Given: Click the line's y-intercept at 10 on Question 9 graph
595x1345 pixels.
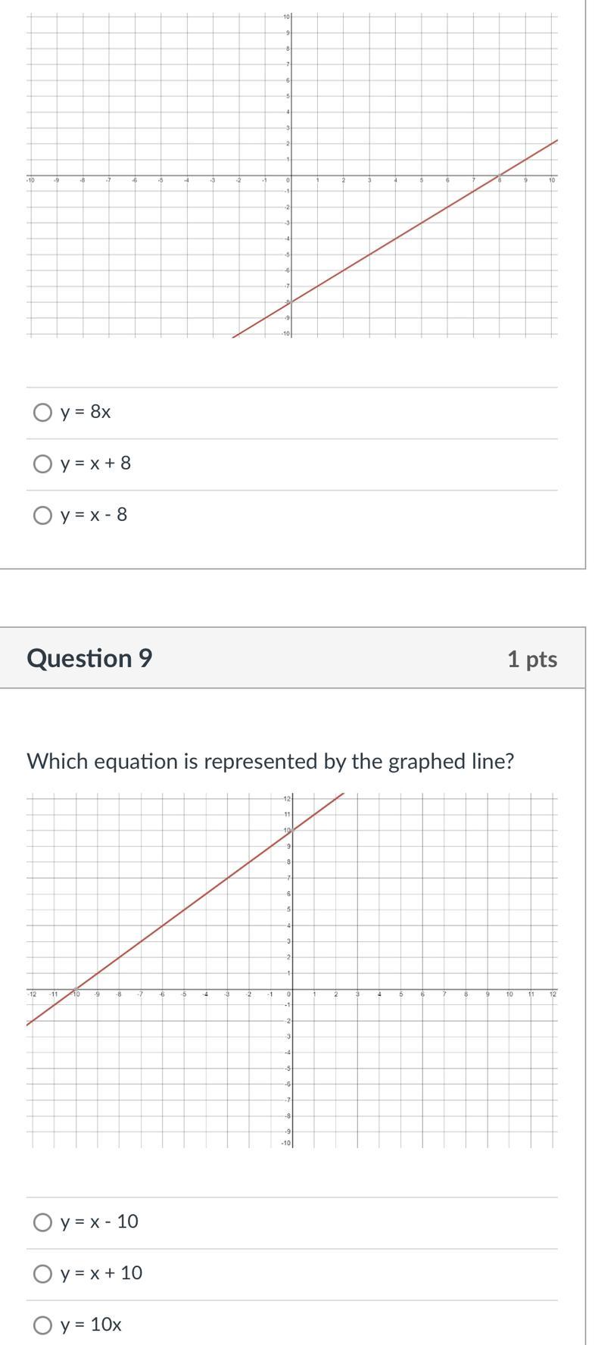Looking at the screenshot, I should (292, 831).
